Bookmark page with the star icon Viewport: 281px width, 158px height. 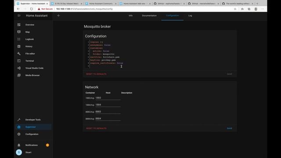[235, 9]
